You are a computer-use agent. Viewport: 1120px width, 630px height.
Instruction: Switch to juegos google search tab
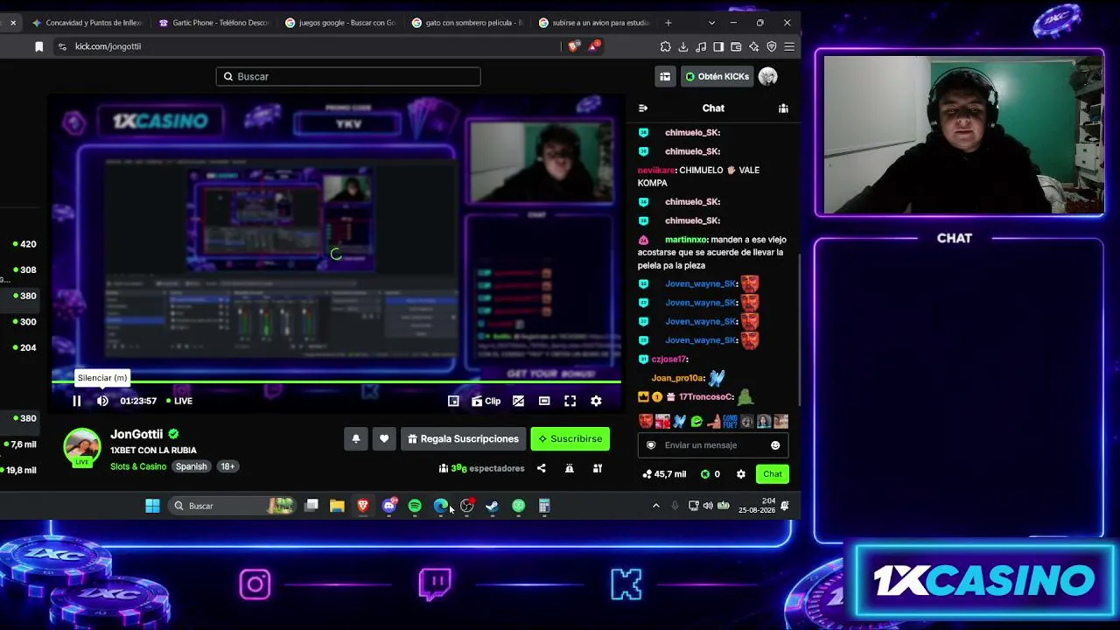coord(339,23)
